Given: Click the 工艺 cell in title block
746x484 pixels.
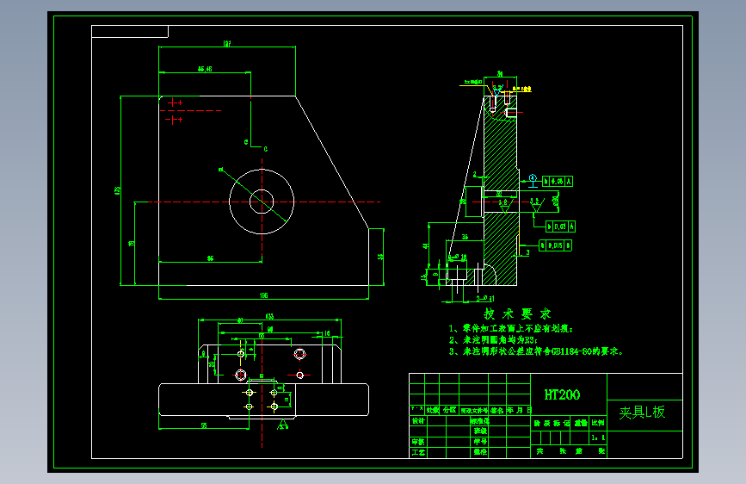Looking at the screenshot, I should pos(418,452).
